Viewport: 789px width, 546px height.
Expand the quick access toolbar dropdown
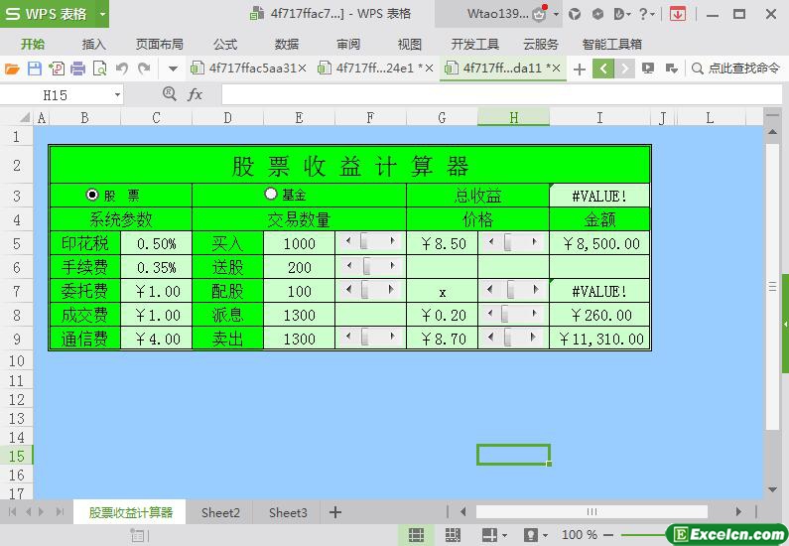[173, 68]
